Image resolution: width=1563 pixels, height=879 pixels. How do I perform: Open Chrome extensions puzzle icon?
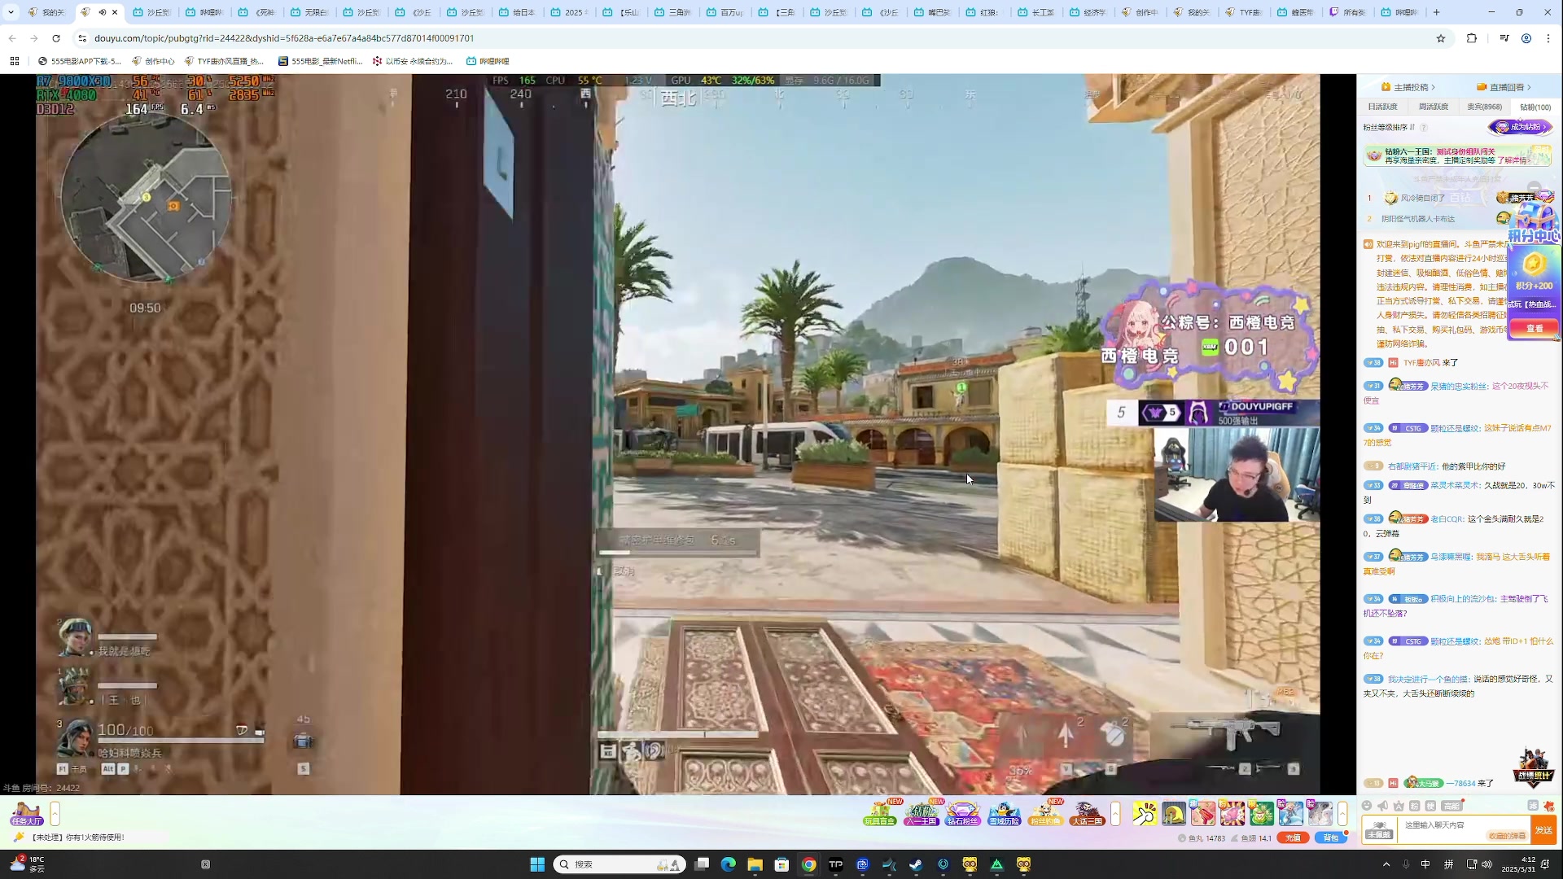pos(1472,38)
